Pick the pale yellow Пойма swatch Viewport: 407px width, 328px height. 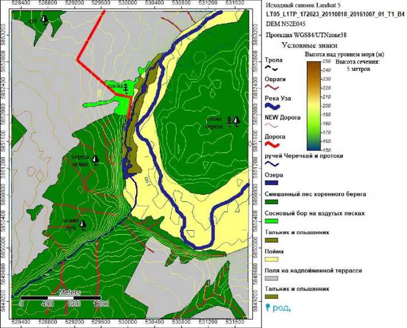click(x=272, y=258)
